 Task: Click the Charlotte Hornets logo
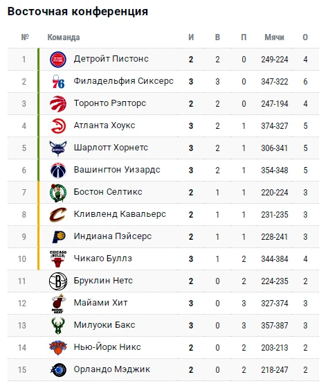click(58, 148)
